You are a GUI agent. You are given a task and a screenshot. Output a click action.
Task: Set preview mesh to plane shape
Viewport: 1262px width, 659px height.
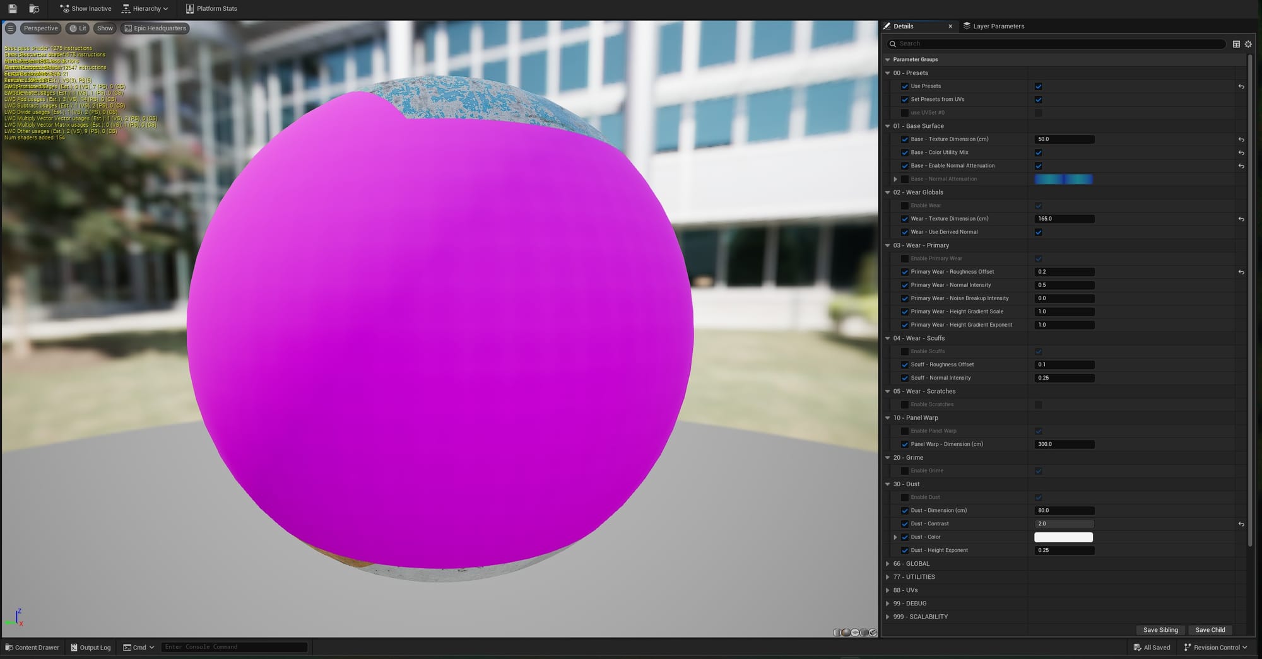tap(855, 632)
